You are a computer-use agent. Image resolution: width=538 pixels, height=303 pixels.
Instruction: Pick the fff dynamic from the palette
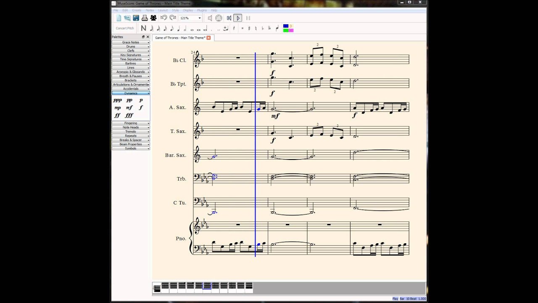click(x=129, y=116)
